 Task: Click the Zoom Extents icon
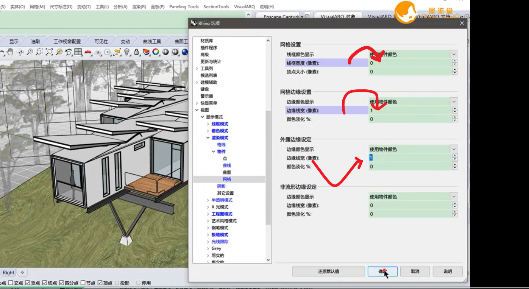49,52
